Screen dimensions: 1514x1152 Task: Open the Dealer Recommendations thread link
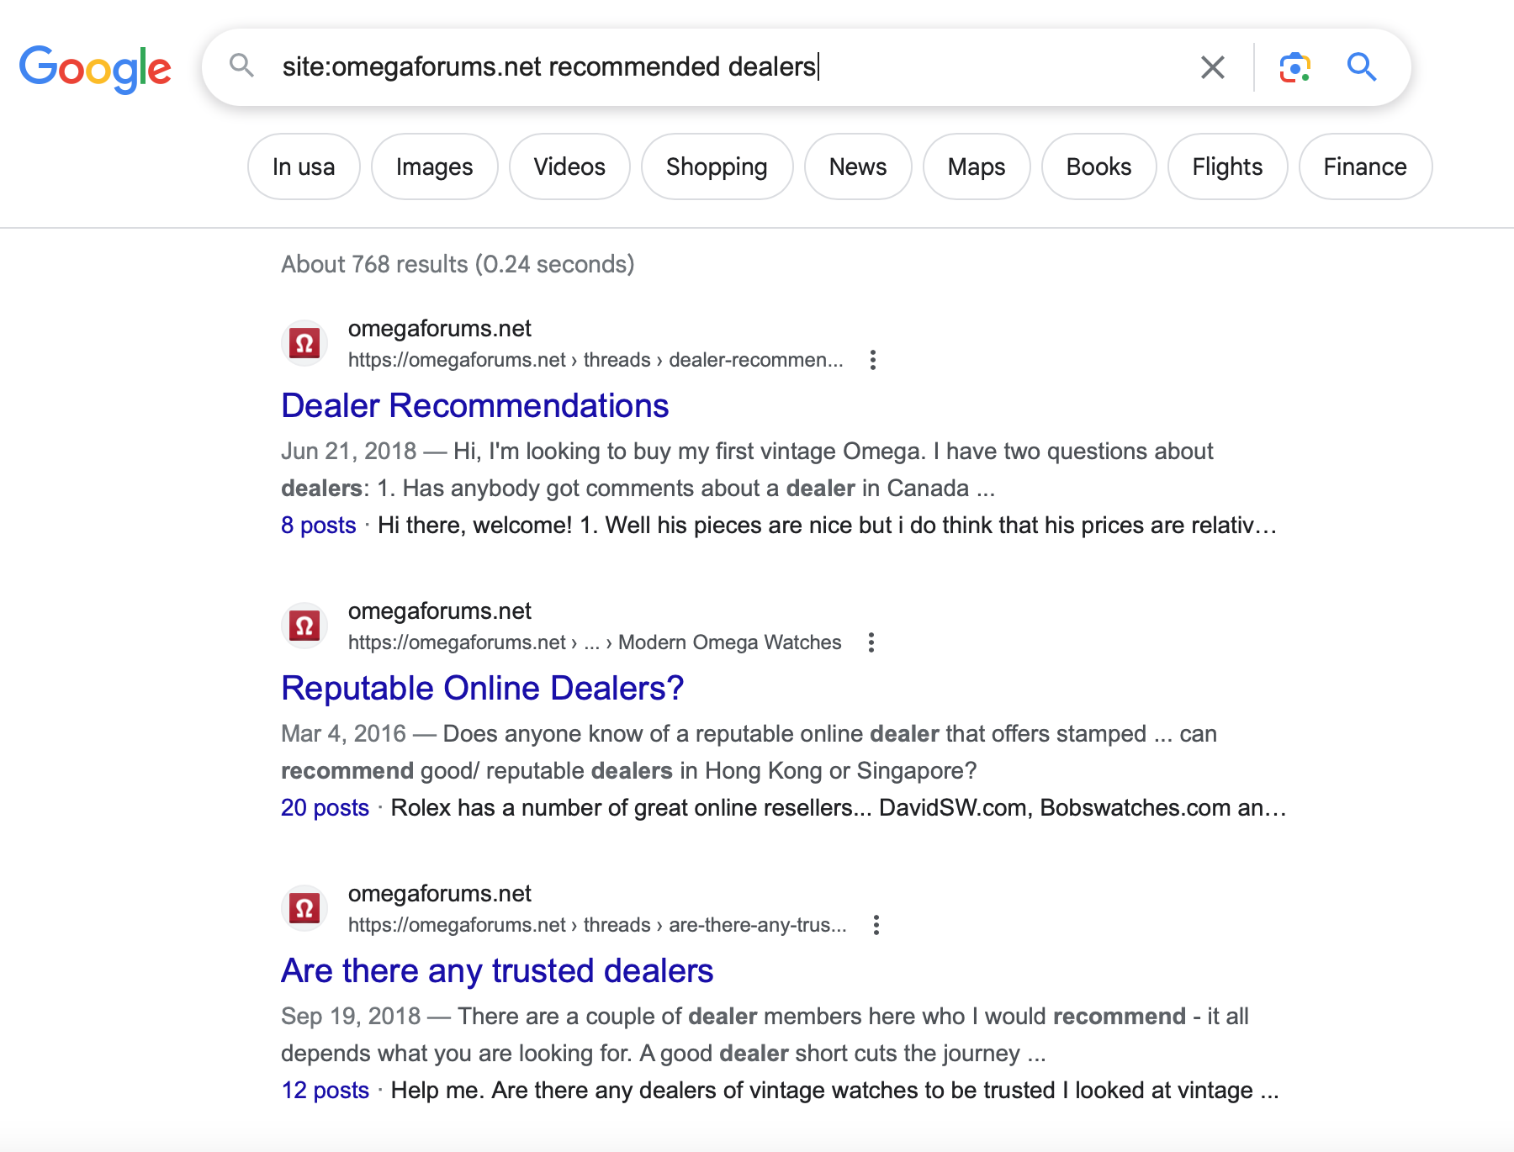click(x=474, y=406)
